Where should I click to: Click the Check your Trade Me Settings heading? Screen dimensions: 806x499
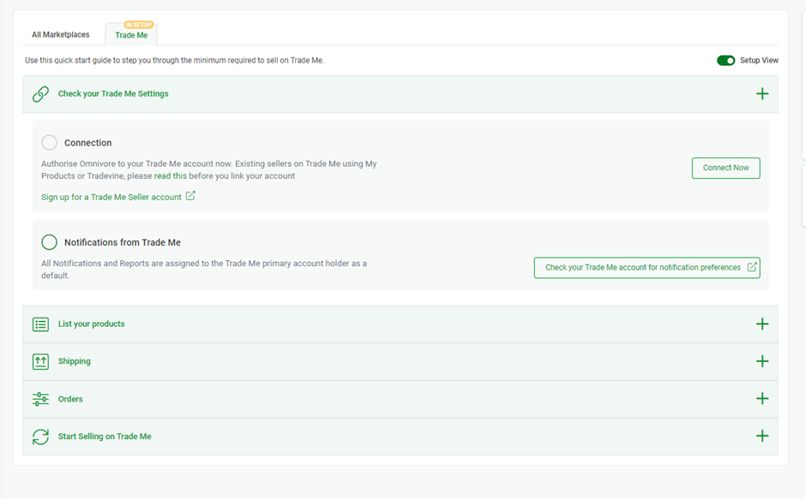[113, 93]
